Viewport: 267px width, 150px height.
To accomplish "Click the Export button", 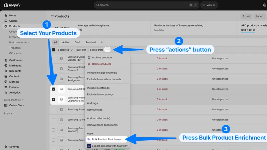I will pyautogui.click(x=246, y=16).
